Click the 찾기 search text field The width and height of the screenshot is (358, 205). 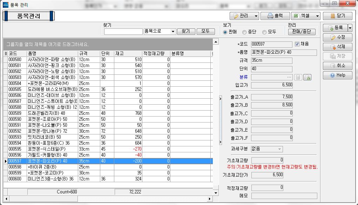click(123, 32)
